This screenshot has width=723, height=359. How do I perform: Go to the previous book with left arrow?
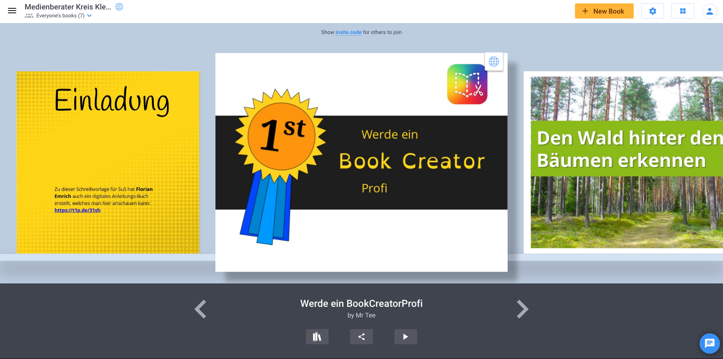[x=200, y=309]
